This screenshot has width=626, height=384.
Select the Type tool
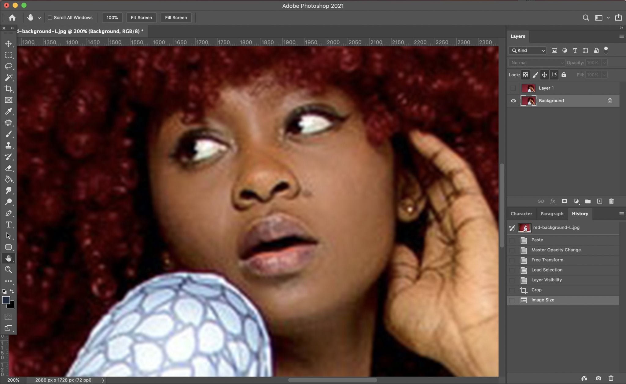pos(9,225)
